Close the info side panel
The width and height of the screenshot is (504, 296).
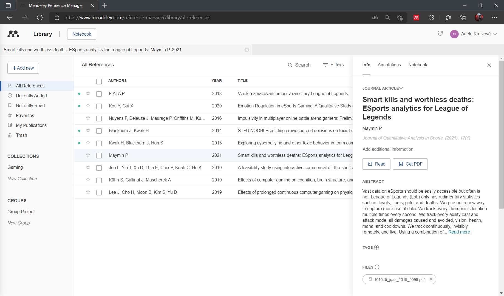click(489, 65)
